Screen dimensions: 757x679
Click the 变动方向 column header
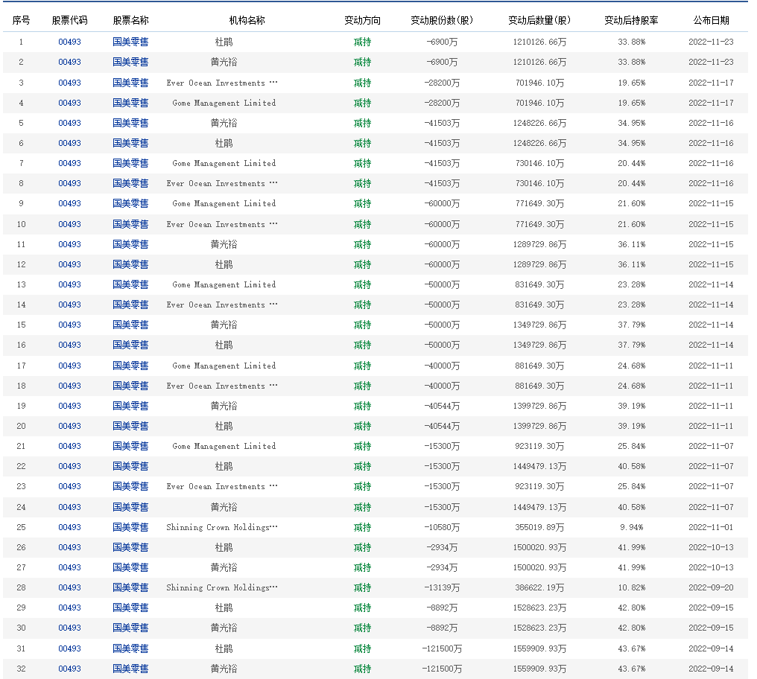click(x=362, y=20)
